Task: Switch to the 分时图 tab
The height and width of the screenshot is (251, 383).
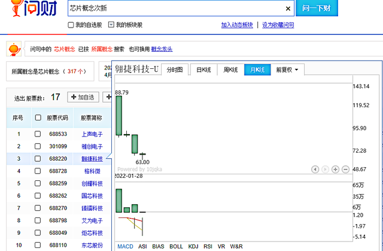Action: tap(175, 70)
